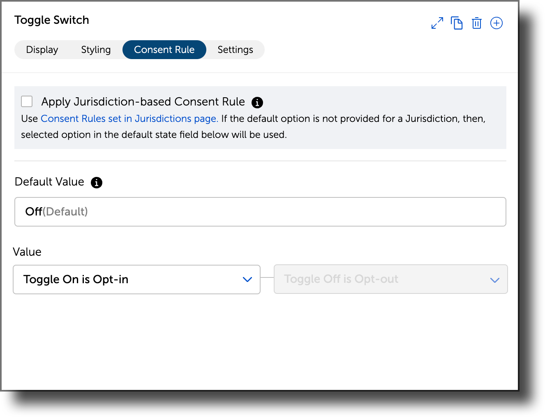
Task: Delete the Toggle Switch component
Action: click(476, 23)
